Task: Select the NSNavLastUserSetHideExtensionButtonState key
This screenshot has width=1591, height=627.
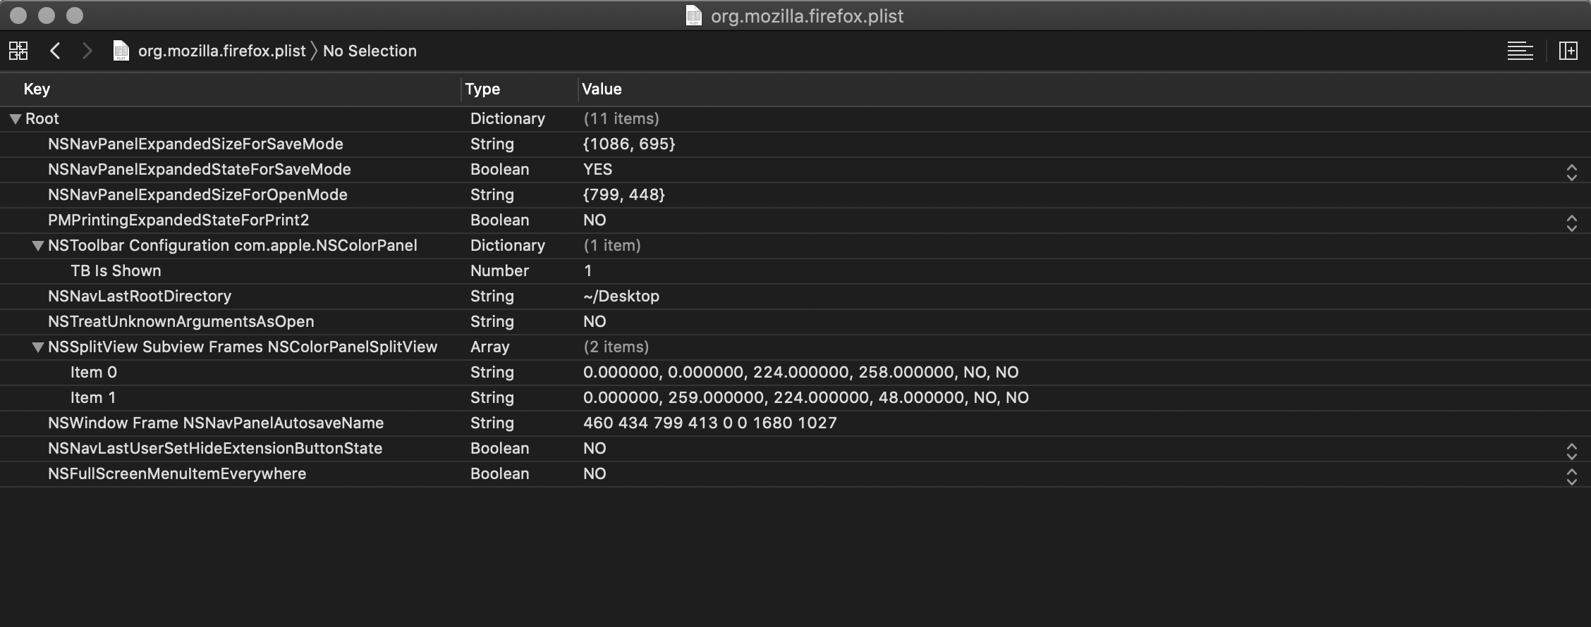Action: (x=215, y=448)
